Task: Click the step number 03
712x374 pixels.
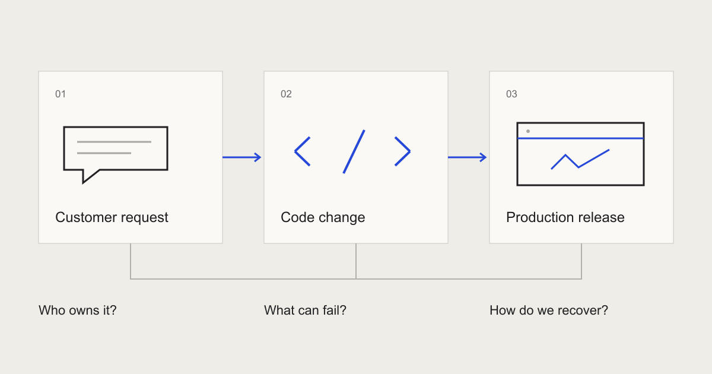Action: point(511,94)
